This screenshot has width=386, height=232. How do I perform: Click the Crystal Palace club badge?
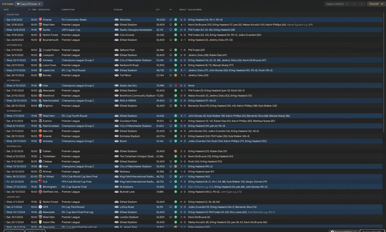40,50
